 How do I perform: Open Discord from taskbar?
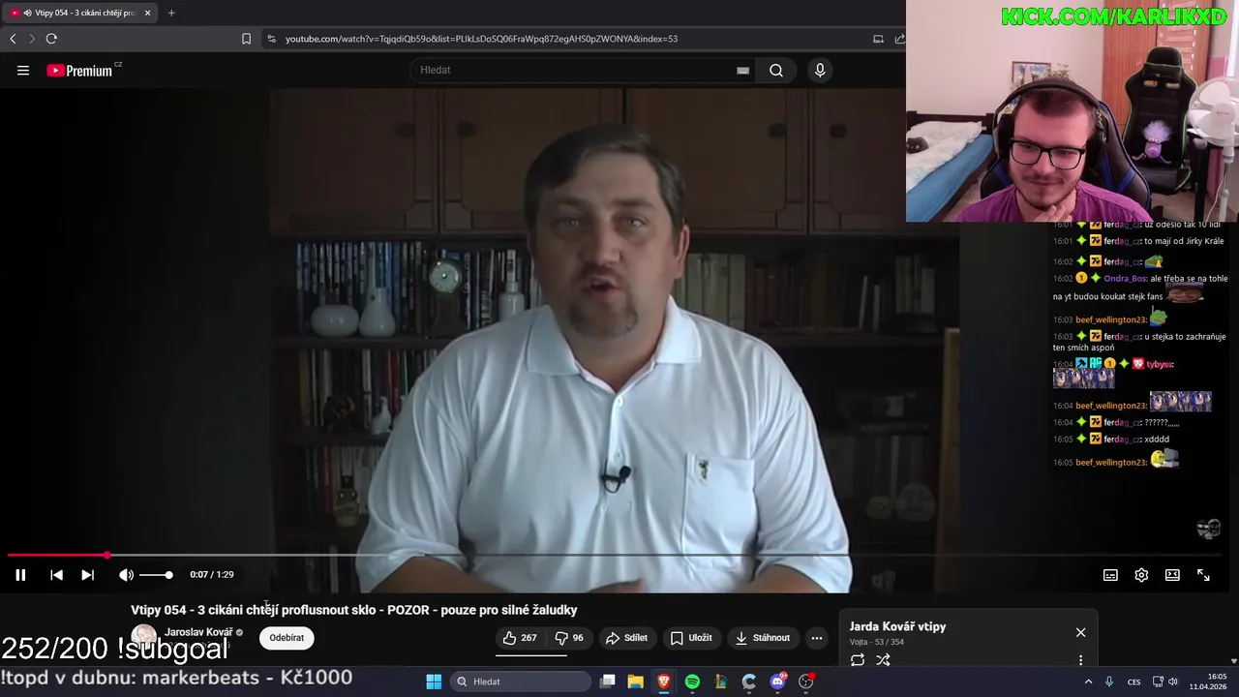coord(777,682)
